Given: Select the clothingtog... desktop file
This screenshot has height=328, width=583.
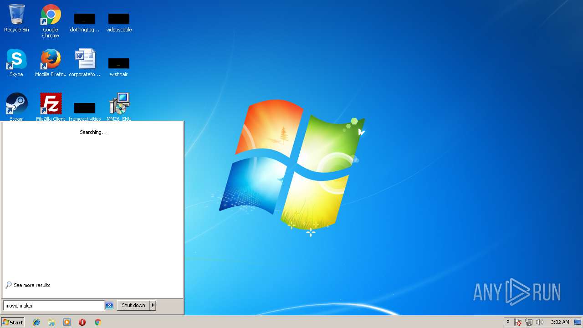Looking at the screenshot, I should [x=85, y=23].
